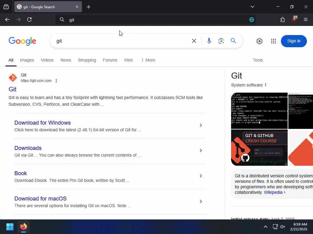Switch to the Videos tab
Screen dimensions: 313x234
(47, 60)
